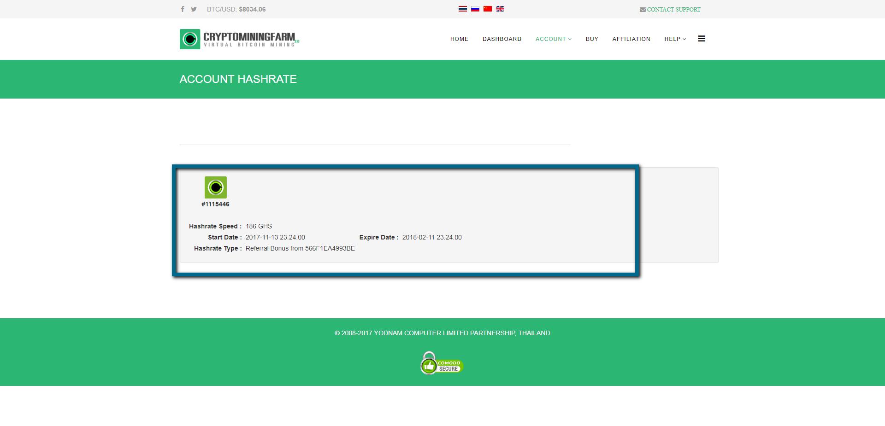The width and height of the screenshot is (885, 426).
Task: Open the hamburger menu icon
Action: (x=702, y=39)
